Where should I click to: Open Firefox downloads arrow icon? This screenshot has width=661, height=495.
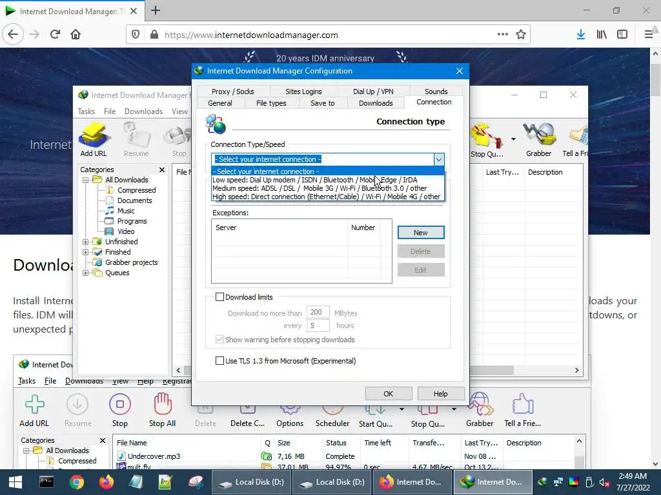click(x=581, y=35)
